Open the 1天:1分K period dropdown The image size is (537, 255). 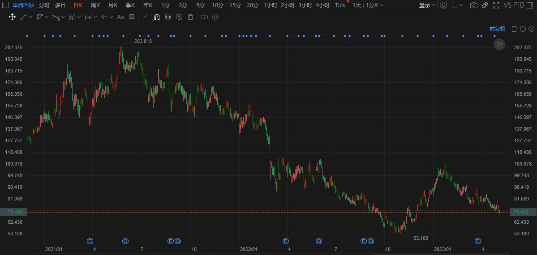(368, 5)
